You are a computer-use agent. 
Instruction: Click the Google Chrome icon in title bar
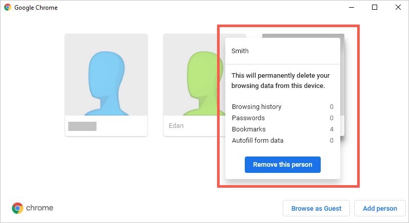[8, 8]
